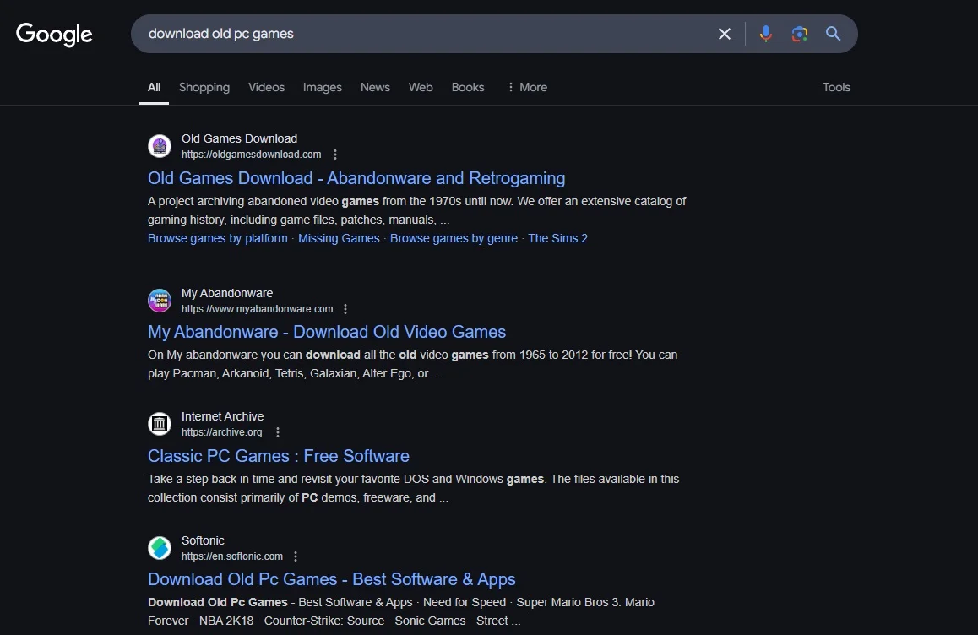This screenshot has width=978, height=635.
Task: Click the Internet Archive site favicon
Action: tap(160, 424)
